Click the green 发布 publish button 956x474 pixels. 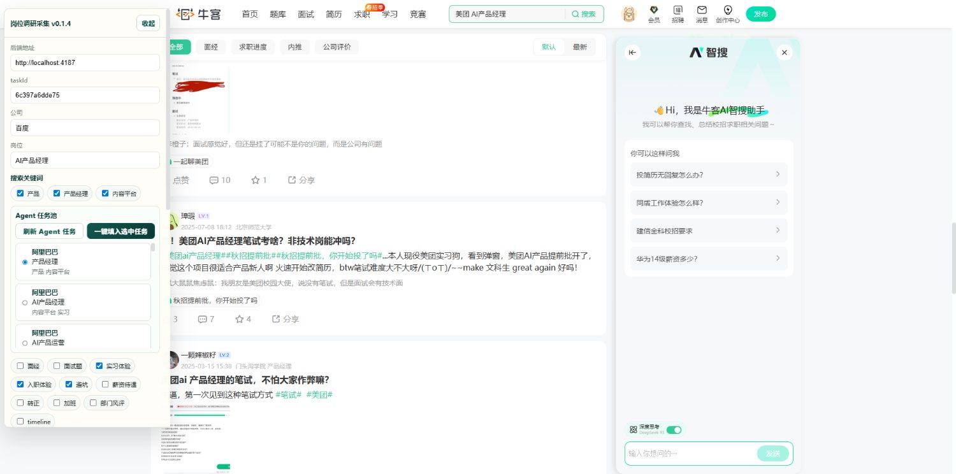coord(761,14)
